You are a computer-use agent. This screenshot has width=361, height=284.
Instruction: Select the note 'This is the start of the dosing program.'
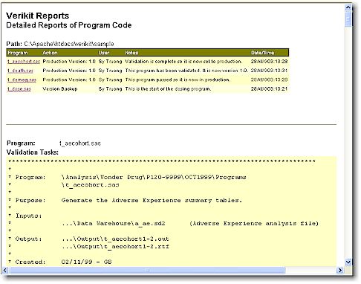(168, 89)
